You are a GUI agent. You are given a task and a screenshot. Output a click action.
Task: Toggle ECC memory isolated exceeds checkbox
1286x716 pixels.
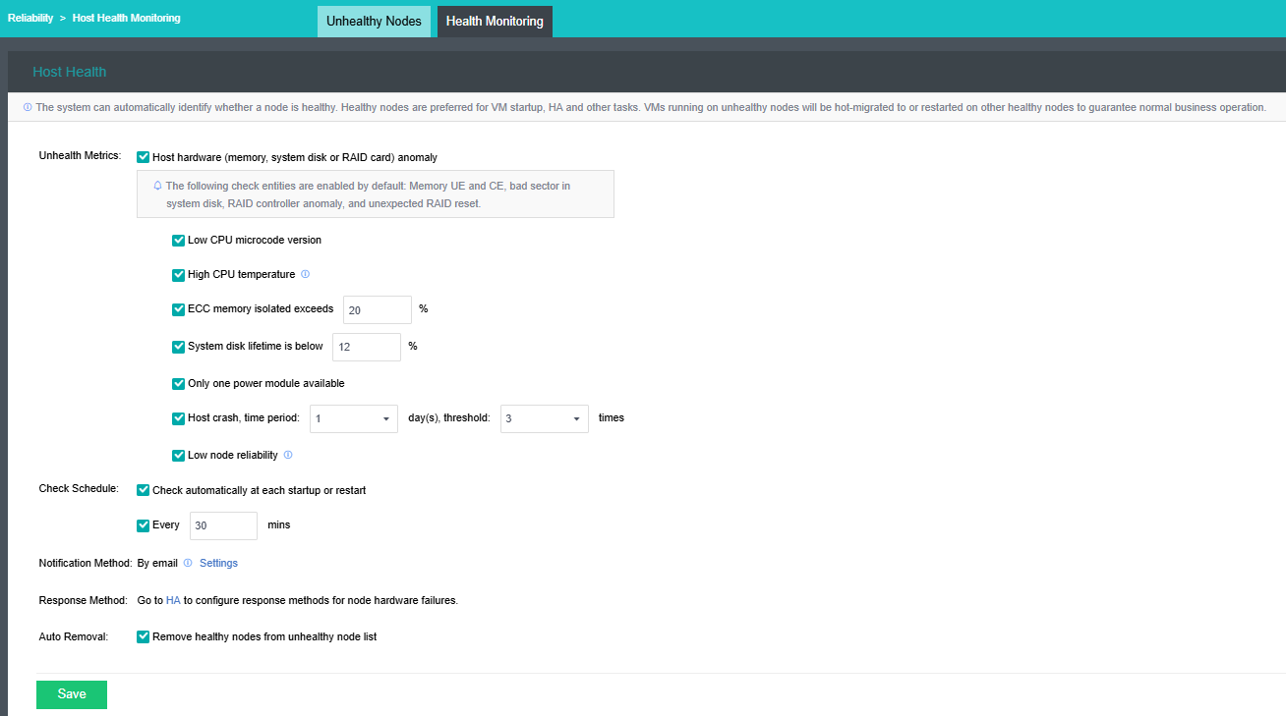click(x=178, y=309)
